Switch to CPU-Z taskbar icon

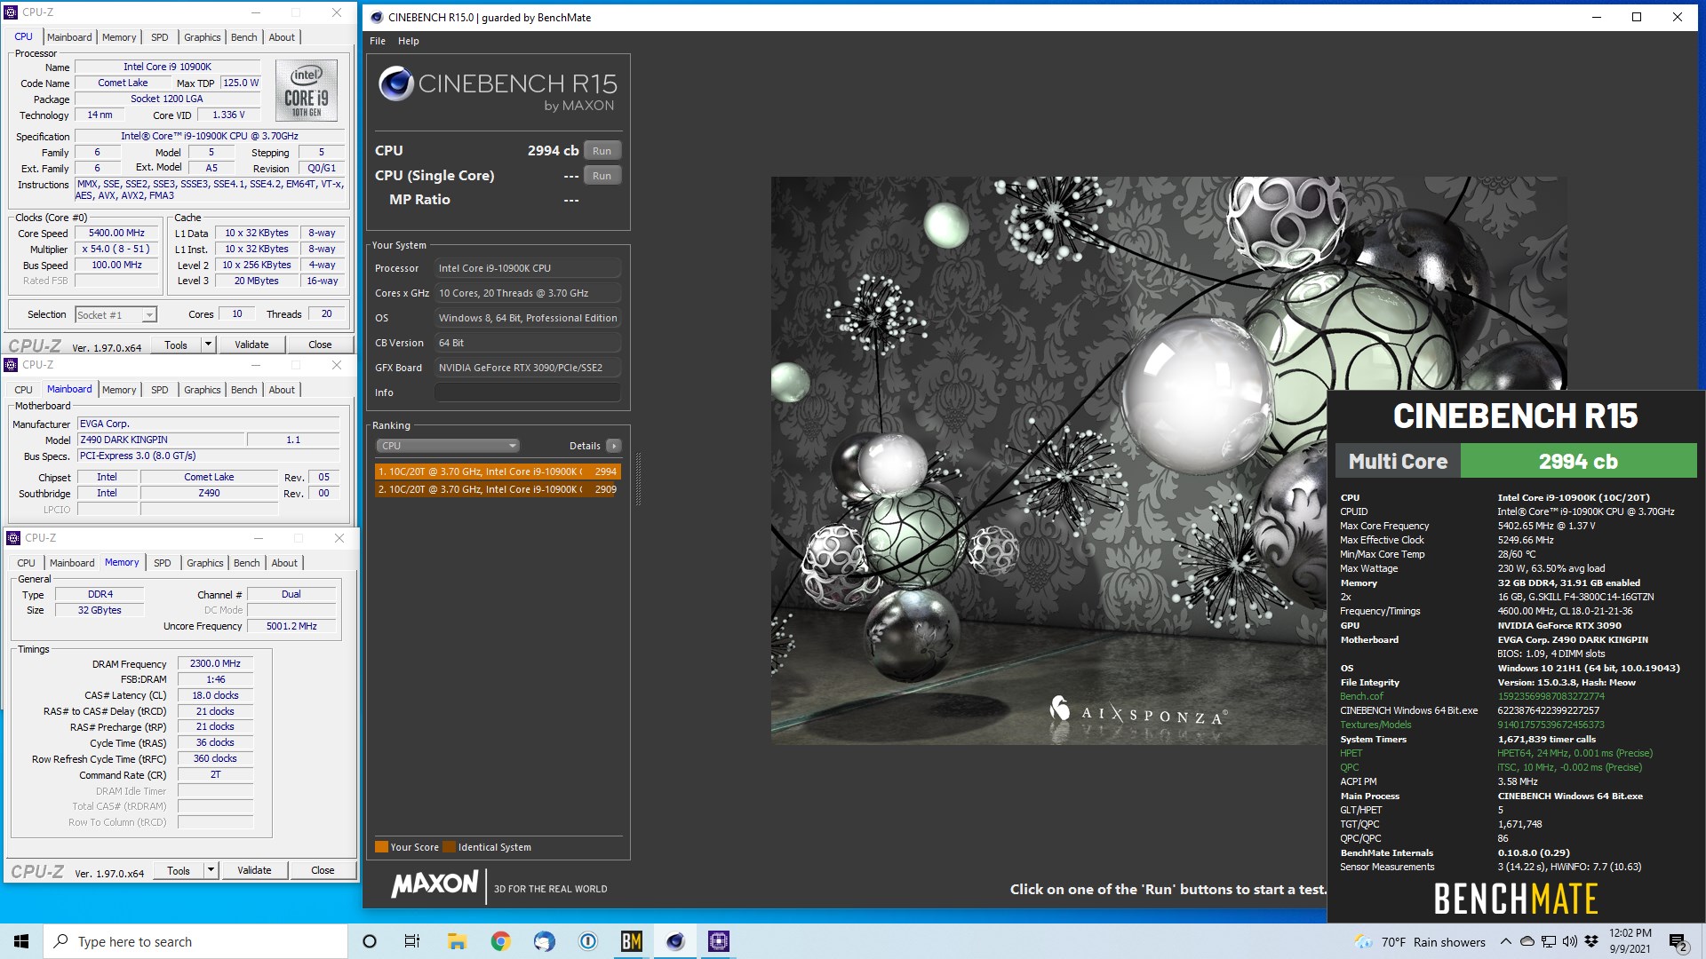(x=719, y=941)
